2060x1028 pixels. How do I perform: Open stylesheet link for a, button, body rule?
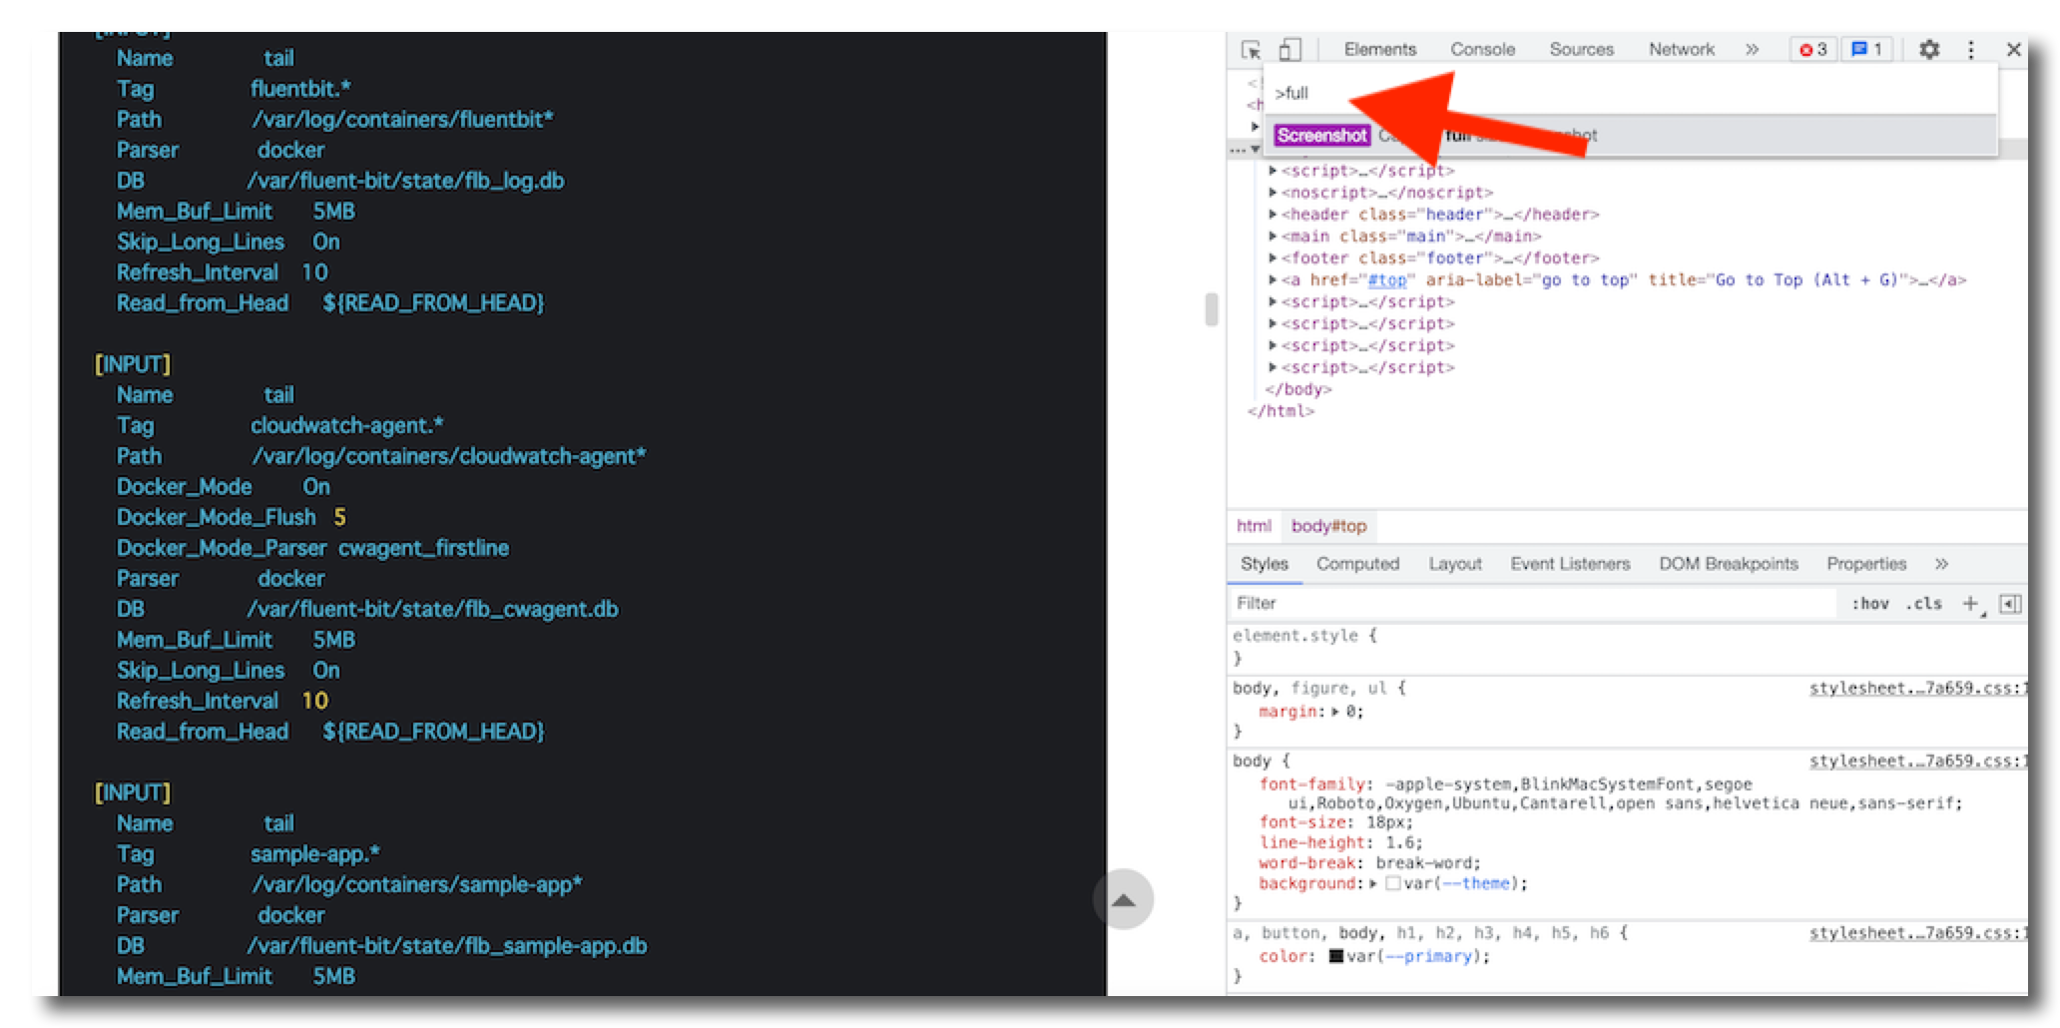point(1916,933)
